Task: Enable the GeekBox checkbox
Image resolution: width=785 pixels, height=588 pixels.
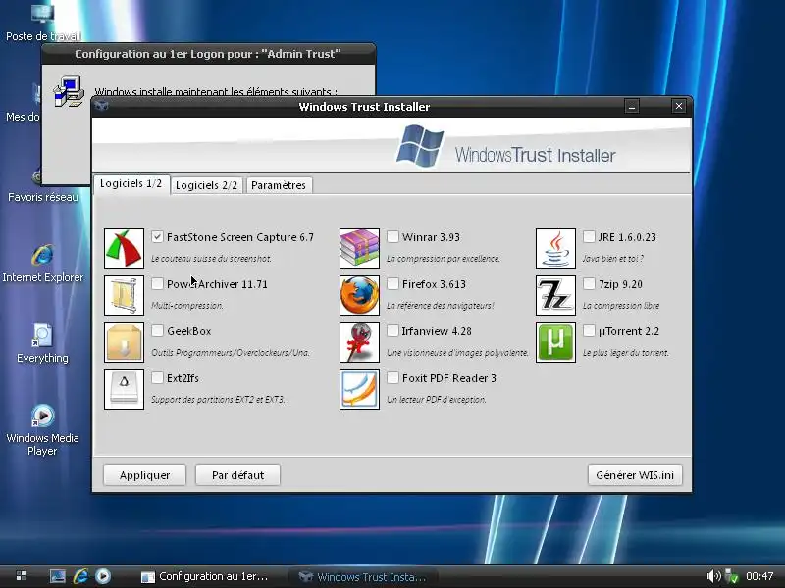Action: (157, 330)
